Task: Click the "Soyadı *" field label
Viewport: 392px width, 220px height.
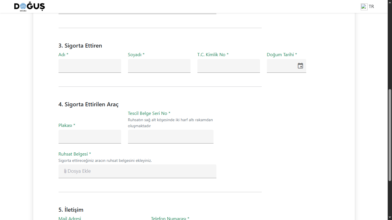Action: 136,55
